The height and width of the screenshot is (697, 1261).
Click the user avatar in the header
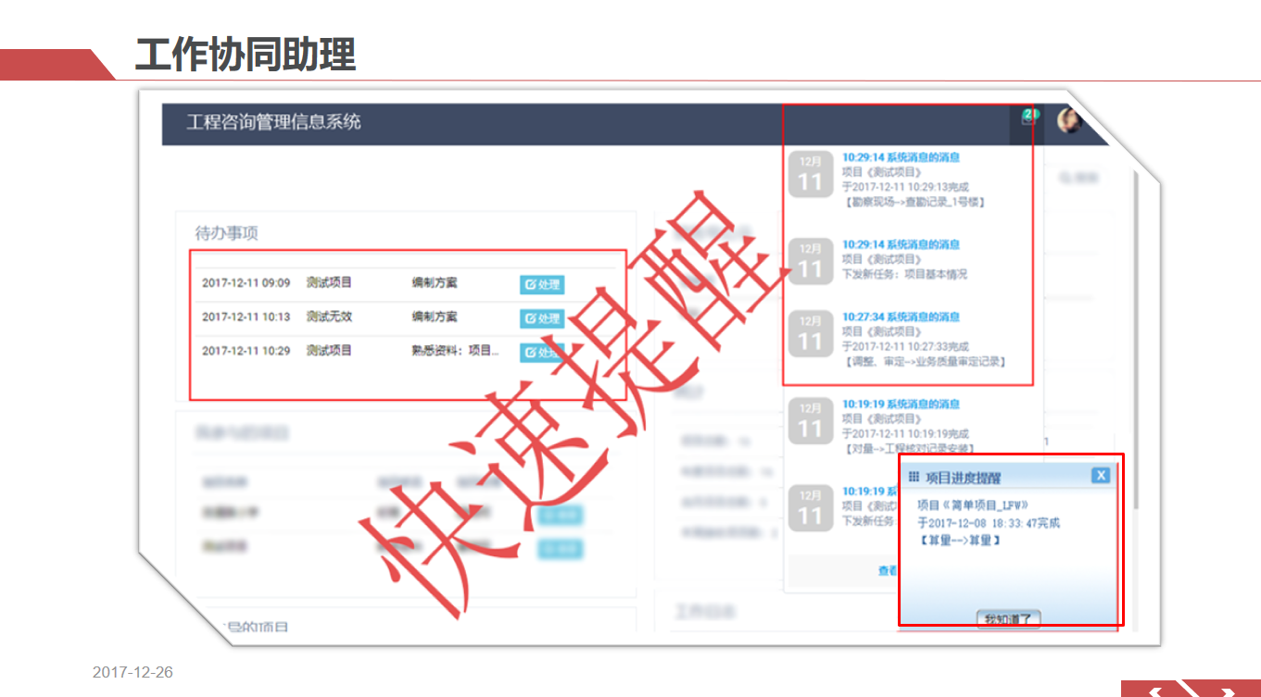tap(1068, 120)
